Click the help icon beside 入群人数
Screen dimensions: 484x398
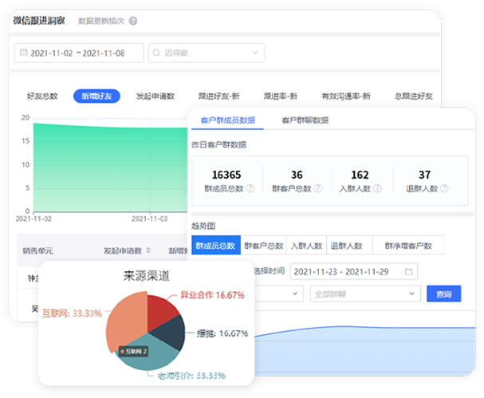tap(377, 188)
